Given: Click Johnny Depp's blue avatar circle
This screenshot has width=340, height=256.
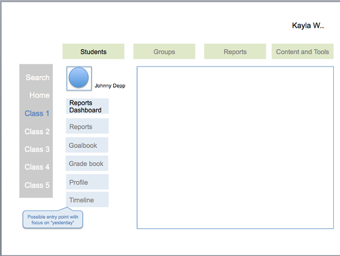Looking at the screenshot, I should pyautogui.click(x=79, y=77).
